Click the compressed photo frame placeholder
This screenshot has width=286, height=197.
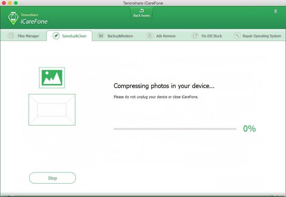tap(52, 110)
